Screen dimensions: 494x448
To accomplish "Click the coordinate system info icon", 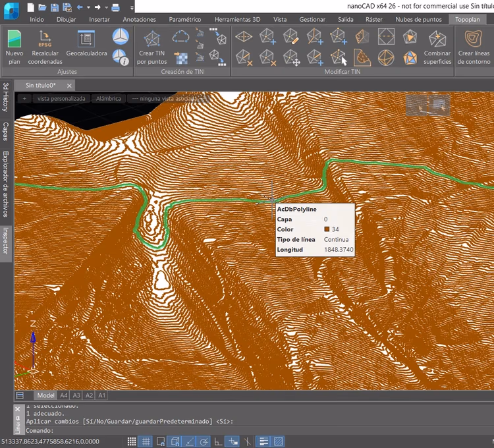I will tap(121, 57).
